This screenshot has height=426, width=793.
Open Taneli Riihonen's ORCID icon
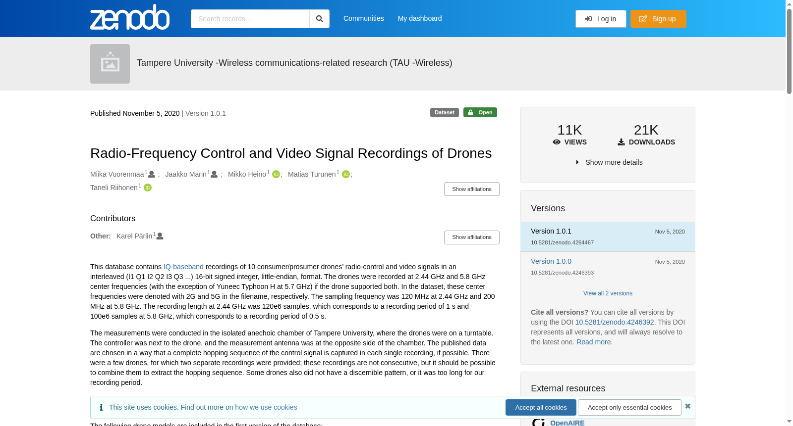148,188
